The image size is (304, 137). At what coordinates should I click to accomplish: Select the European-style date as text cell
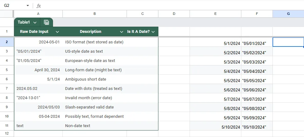[x=94, y=60]
